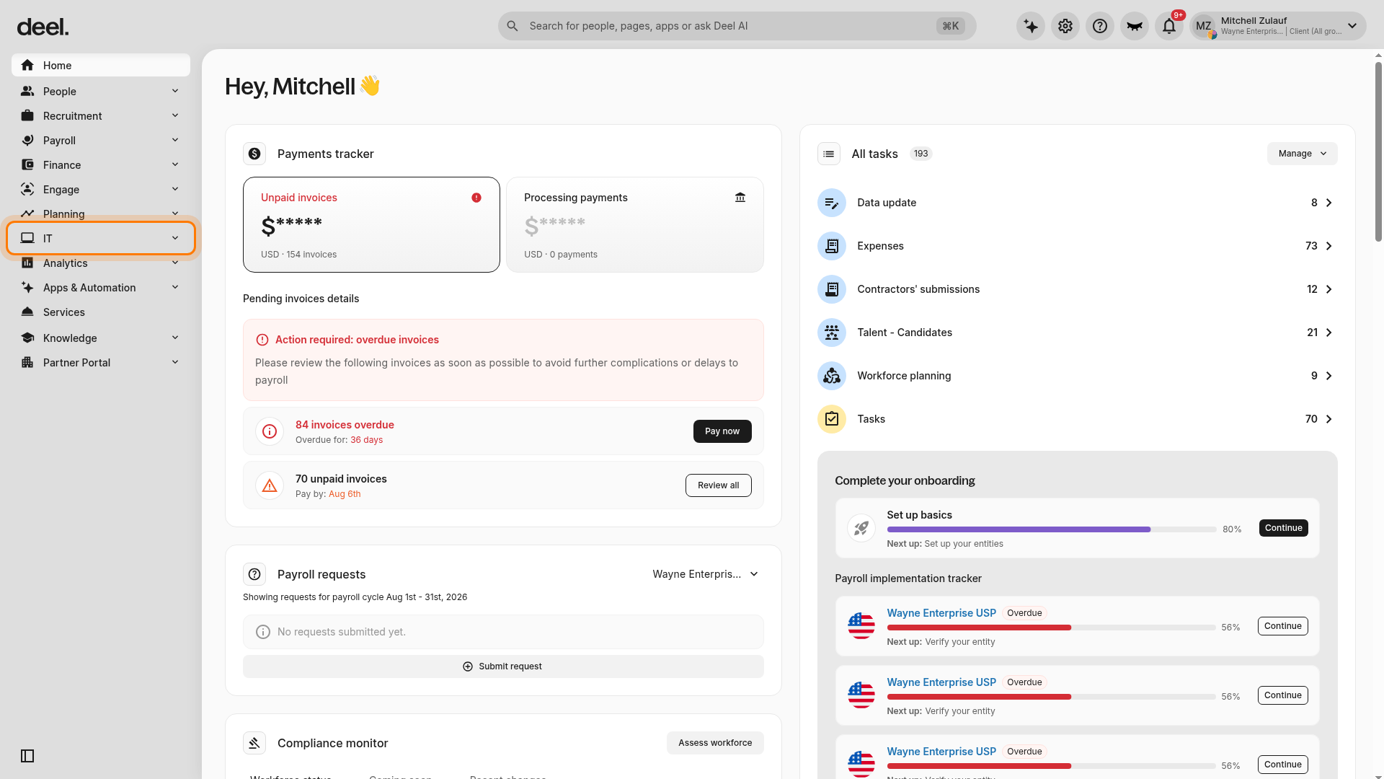Click the '36 days' overdue text
The image size is (1384, 779).
[366, 440]
